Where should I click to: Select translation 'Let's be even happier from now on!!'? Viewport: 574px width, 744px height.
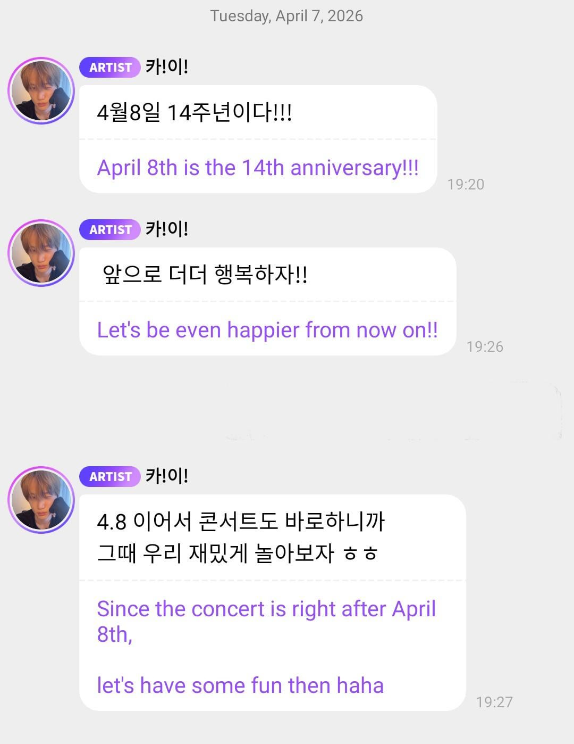point(267,330)
